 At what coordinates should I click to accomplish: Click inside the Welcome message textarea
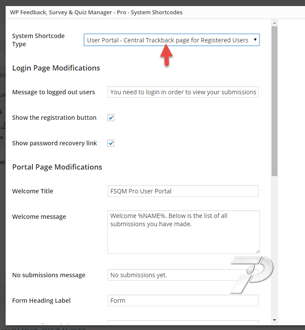click(x=183, y=232)
